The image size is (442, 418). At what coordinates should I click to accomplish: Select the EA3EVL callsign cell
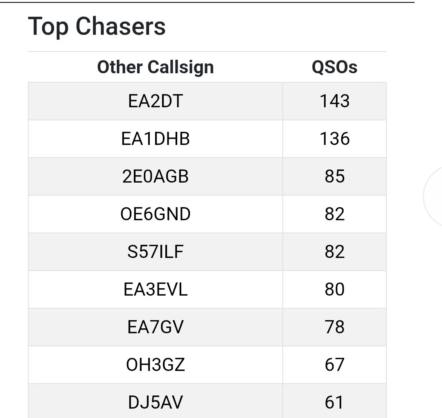pos(155,289)
